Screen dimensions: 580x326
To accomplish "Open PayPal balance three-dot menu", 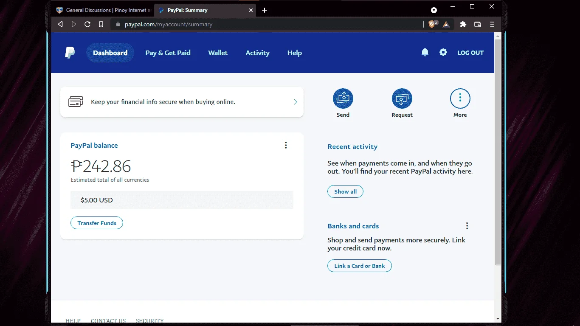I will [286, 145].
